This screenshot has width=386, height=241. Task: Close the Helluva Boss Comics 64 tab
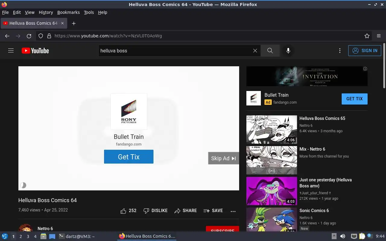[62, 23]
